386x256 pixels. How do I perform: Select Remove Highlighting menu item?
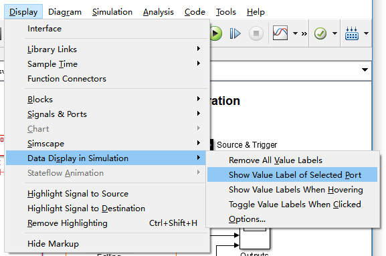(106, 223)
